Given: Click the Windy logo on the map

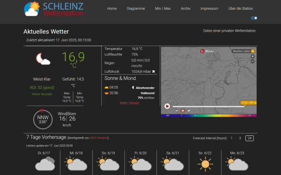Looking at the screenshot, I should [208, 51].
